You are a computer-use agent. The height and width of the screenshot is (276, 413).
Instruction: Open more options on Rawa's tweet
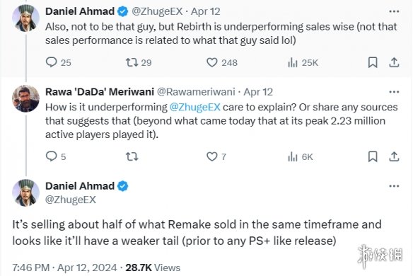394,92
